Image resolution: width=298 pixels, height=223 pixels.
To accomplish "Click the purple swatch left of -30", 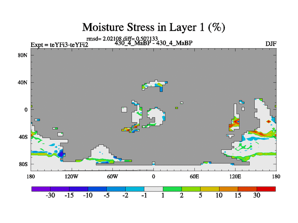I will 41,189.
